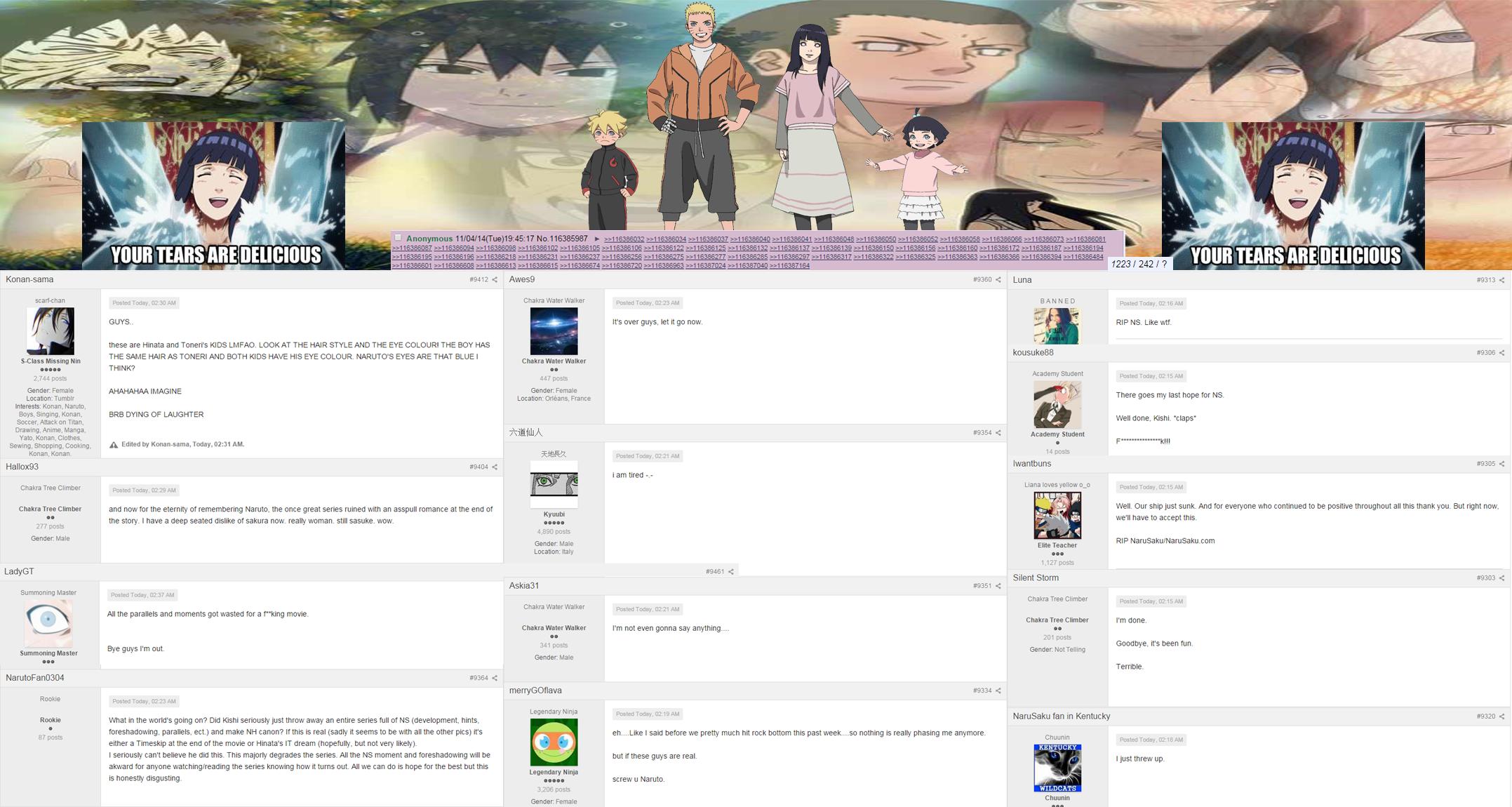Screen dimensions: 1512x807
Task: Click Konan-sama's '2,744 posts' count
Action: coord(50,378)
